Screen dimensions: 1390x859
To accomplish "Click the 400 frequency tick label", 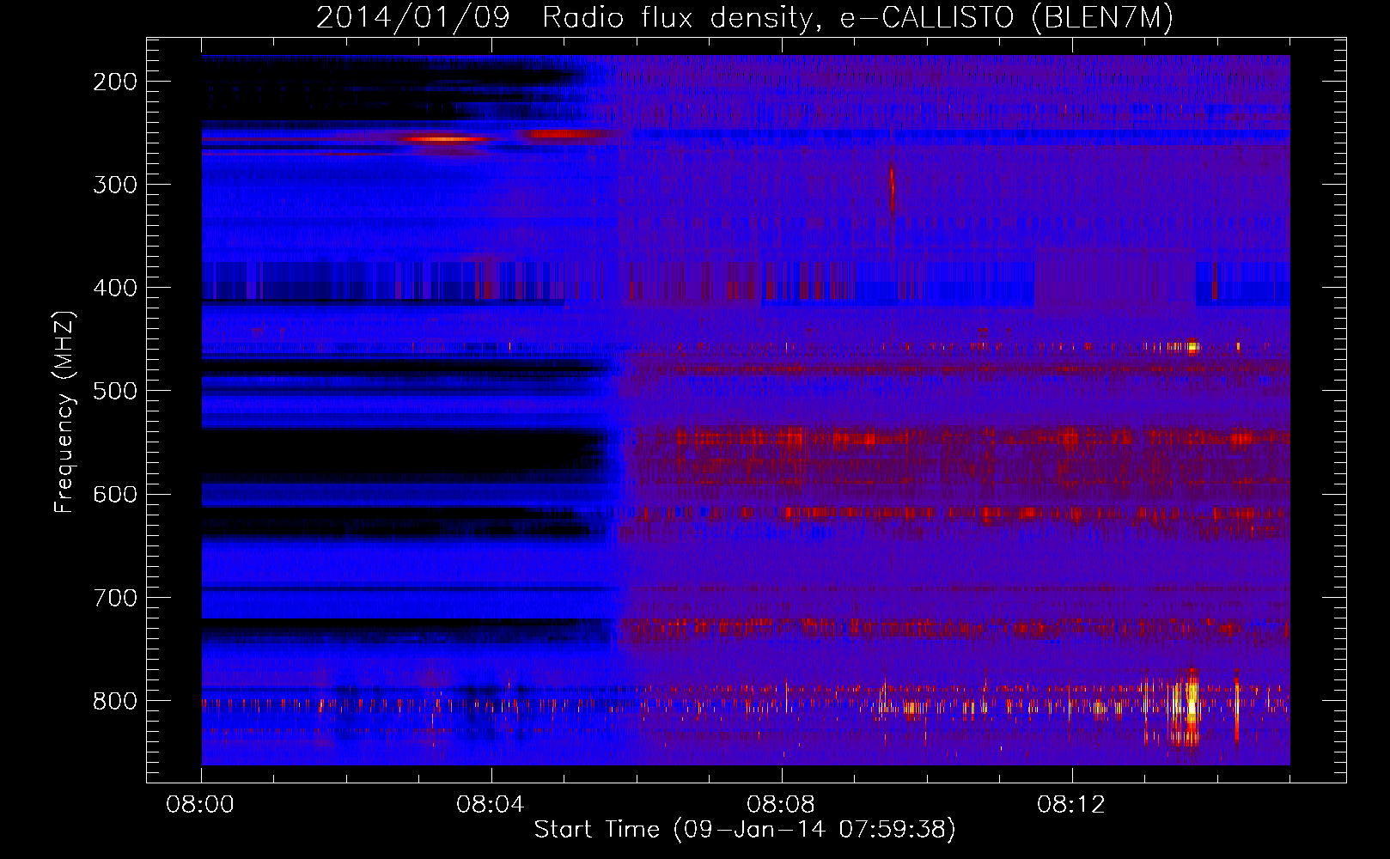I will (x=115, y=288).
